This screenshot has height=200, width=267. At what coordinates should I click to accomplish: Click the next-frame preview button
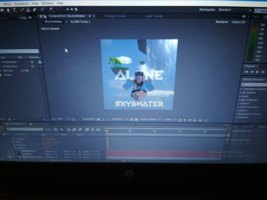(x=263, y=72)
